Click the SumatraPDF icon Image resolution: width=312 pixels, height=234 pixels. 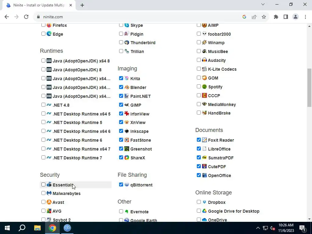[x=204, y=158]
